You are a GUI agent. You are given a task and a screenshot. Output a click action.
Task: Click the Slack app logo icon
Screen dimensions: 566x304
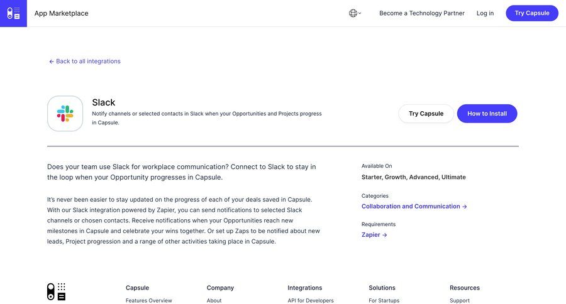coord(65,114)
